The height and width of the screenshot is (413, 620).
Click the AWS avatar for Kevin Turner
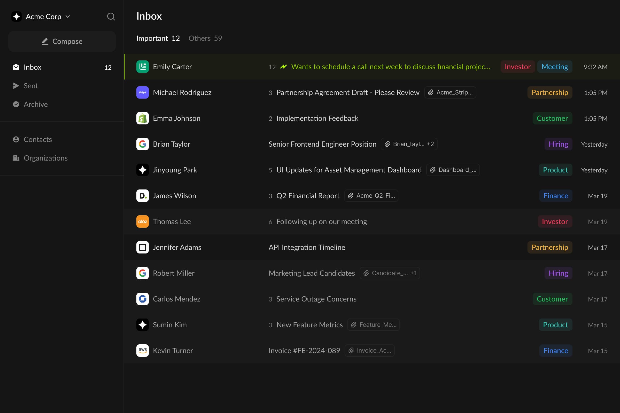(143, 351)
